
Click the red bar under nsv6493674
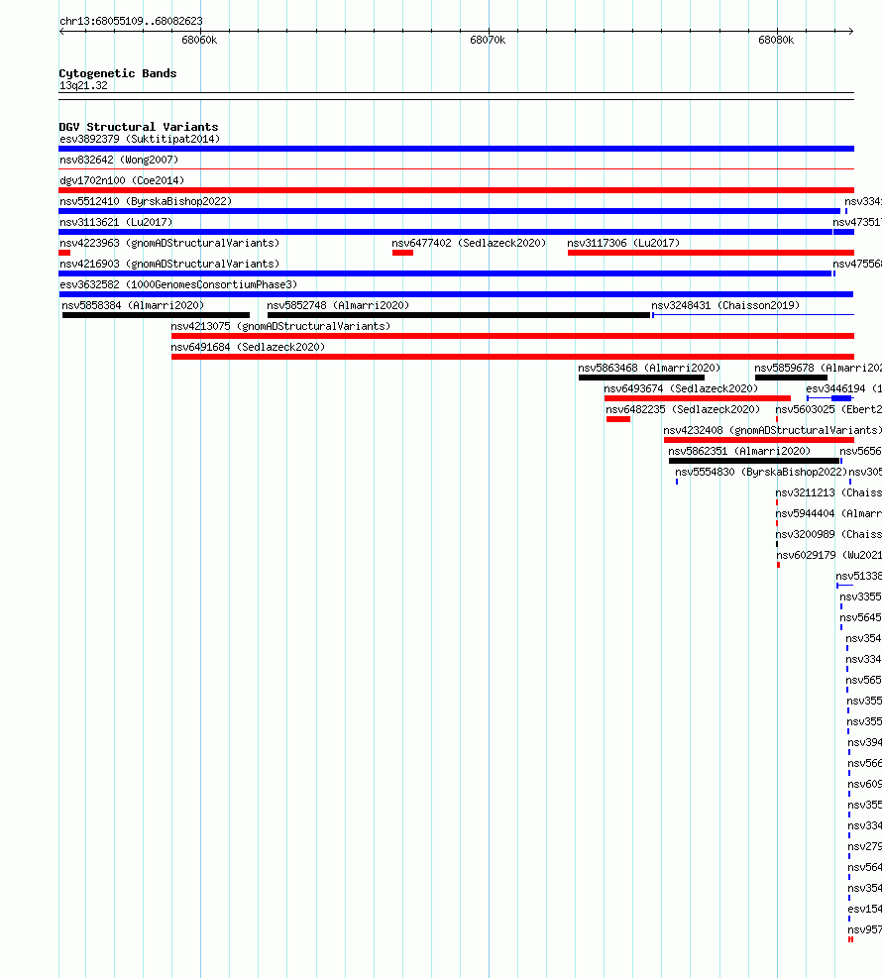[x=698, y=398]
